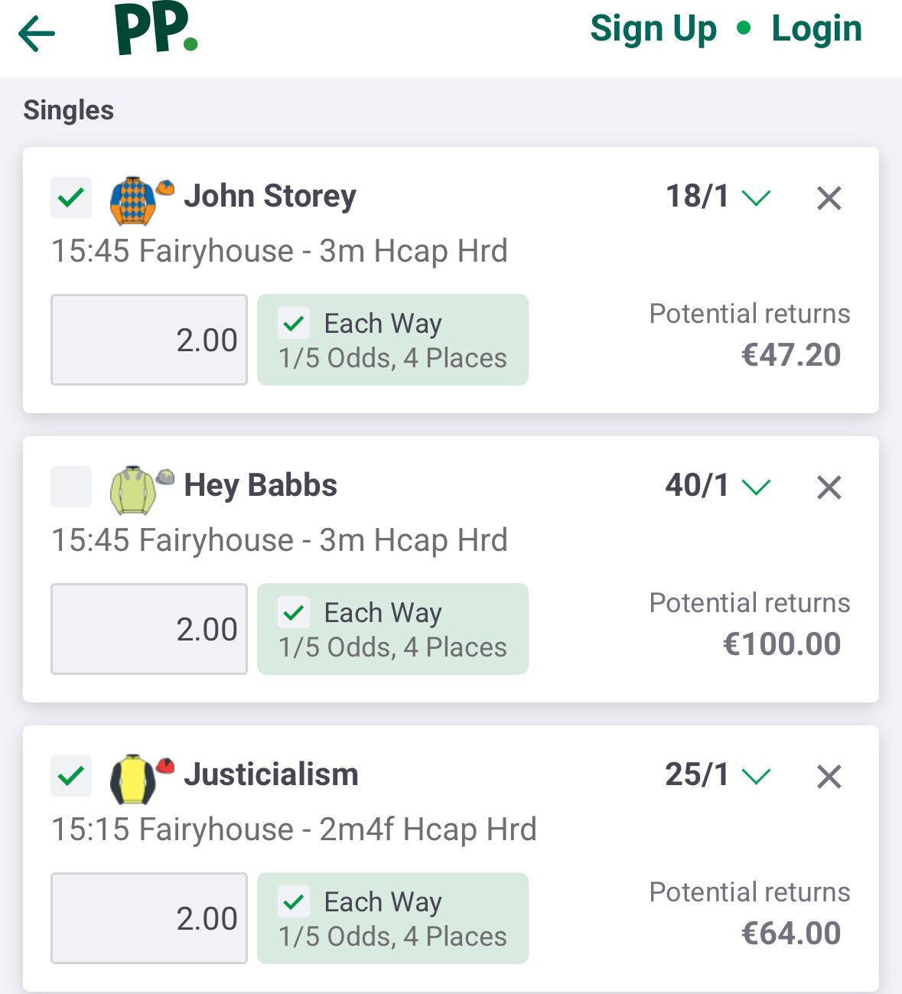Uncheck the John Storey selection checkbox
This screenshot has width=902, height=994.
71,197
